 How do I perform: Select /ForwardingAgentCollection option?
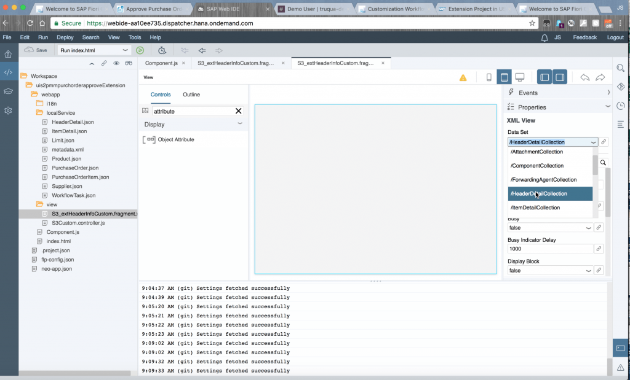click(x=550, y=180)
